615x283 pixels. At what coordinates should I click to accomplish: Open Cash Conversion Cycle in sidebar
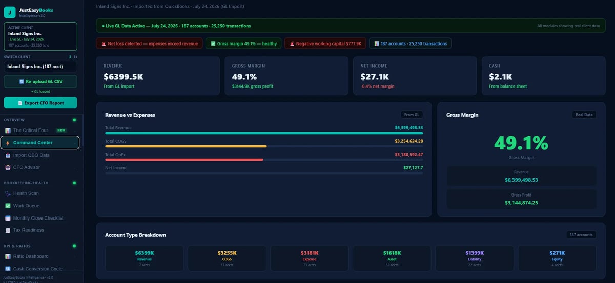pyautogui.click(x=40, y=269)
